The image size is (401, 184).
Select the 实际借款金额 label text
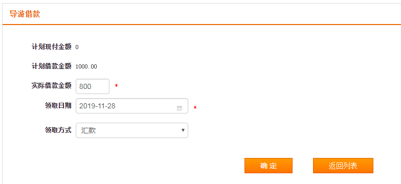tap(51, 86)
